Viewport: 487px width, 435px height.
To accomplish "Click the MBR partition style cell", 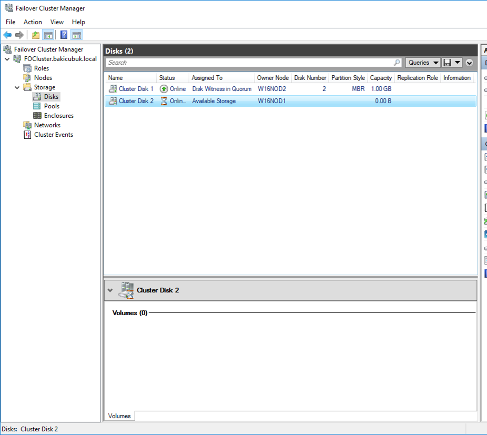I will pos(358,89).
